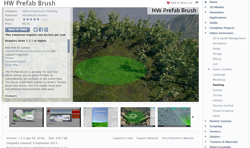The height and width of the screenshot is (148, 250).
Task: Click the main preview image
Action: tap(136, 54)
